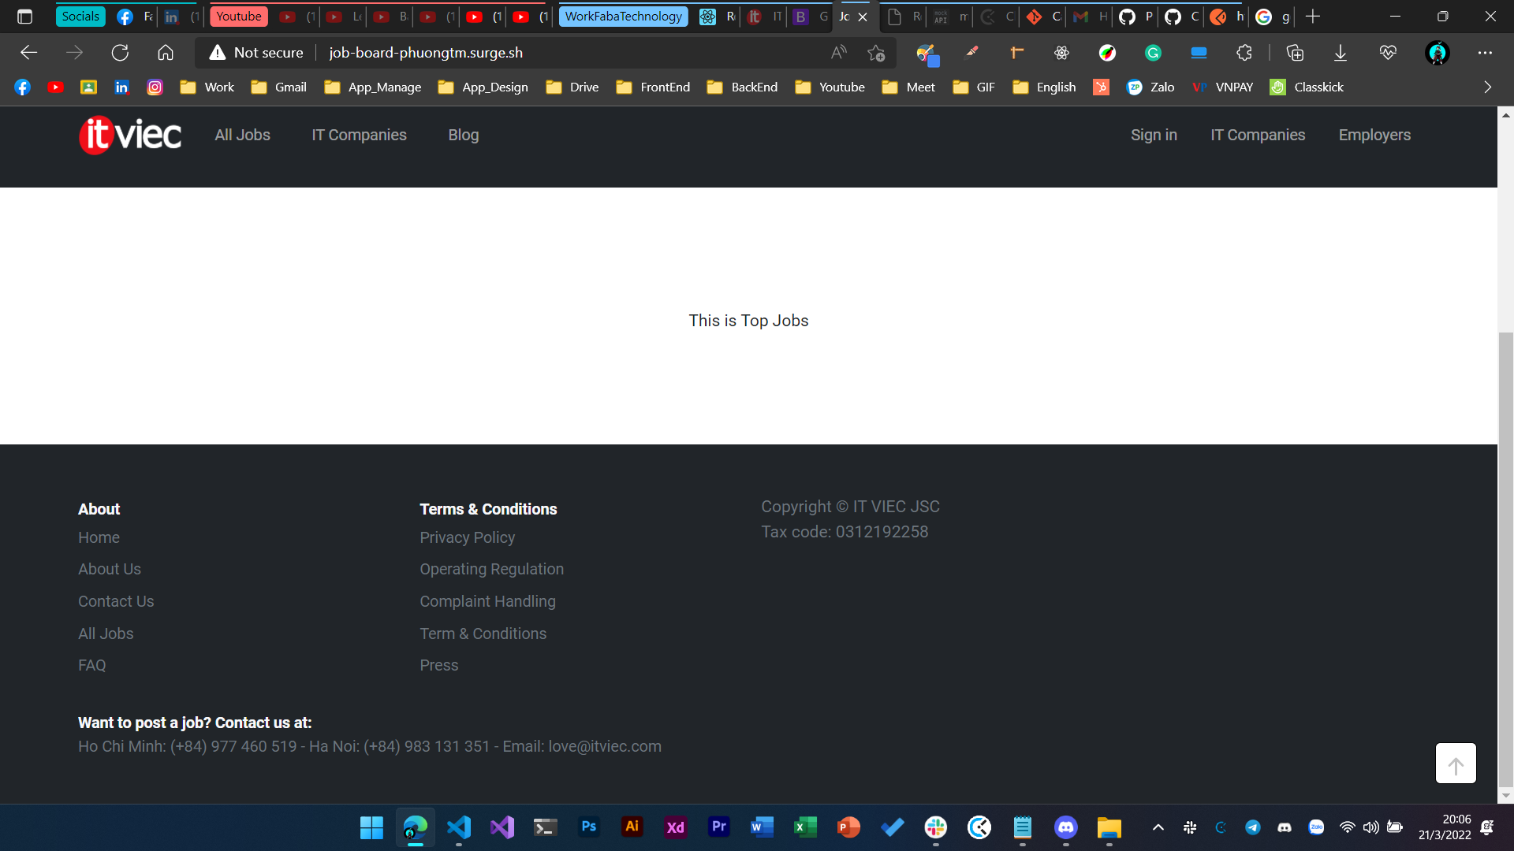The width and height of the screenshot is (1514, 851).
Task: Open the vertical tabs switcher
Action: pos(24,16)
